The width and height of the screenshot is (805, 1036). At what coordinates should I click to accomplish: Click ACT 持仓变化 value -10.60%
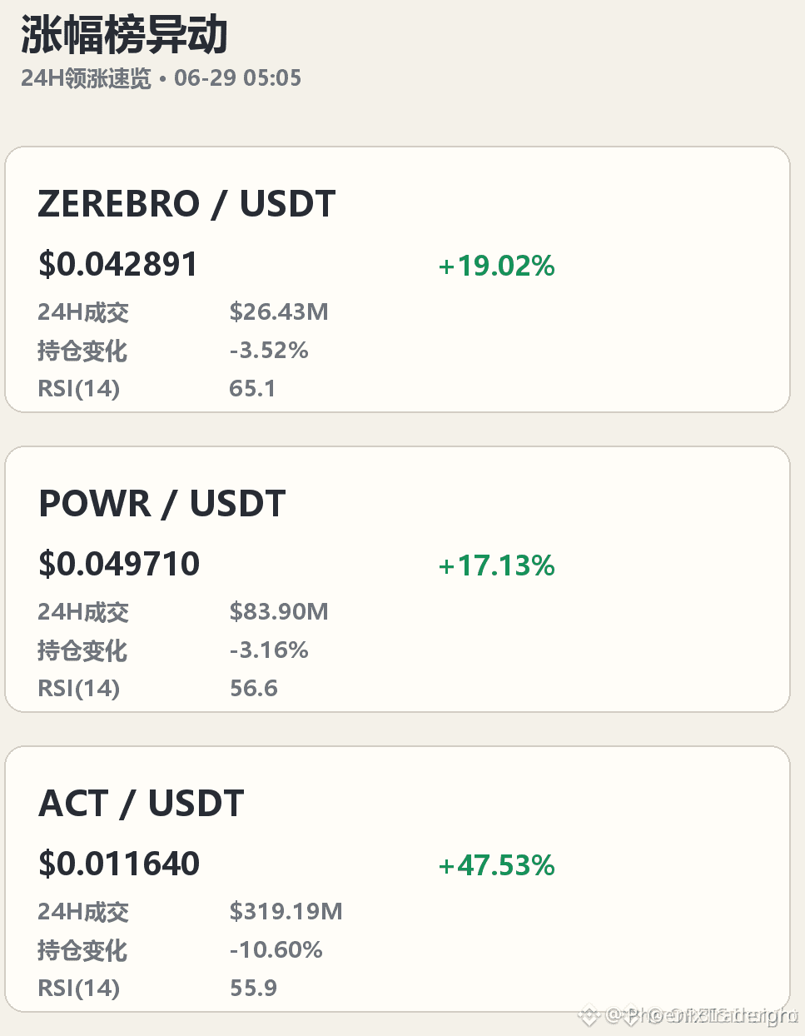pos(276,950)
